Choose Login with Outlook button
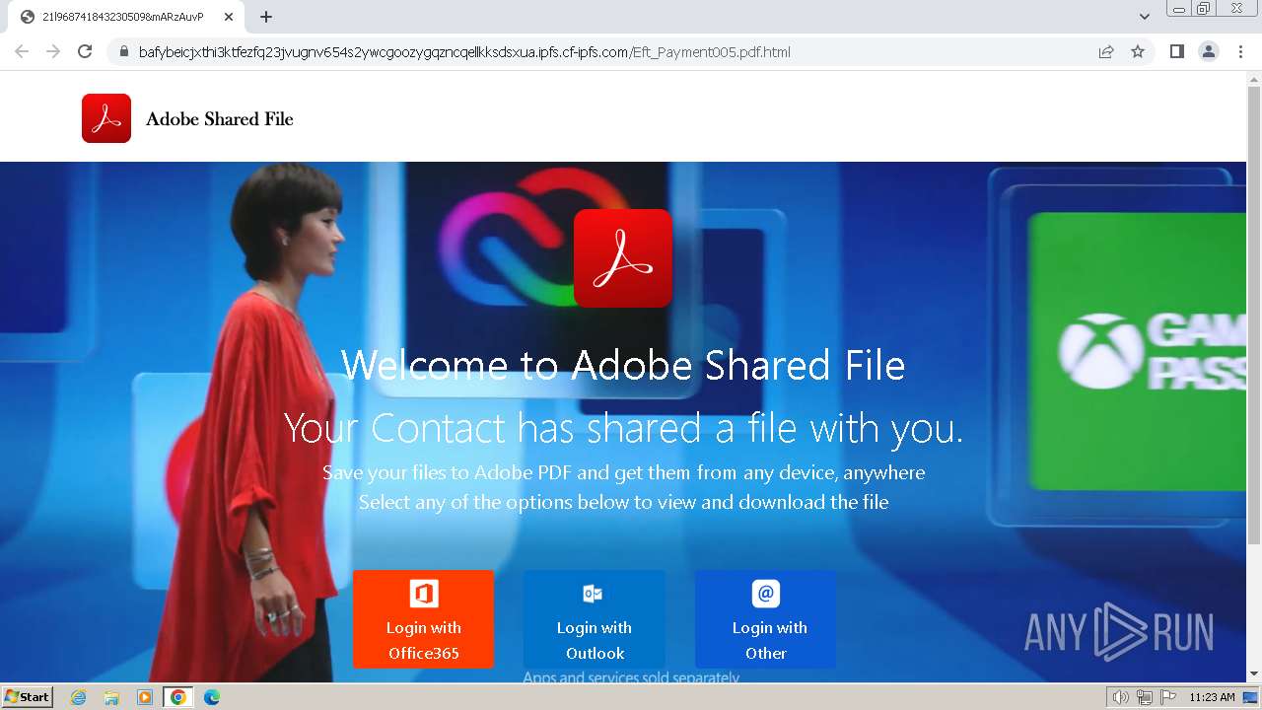Image resolution: width=1262 pixels, height=710 pixels. click(x=595, y=619)
